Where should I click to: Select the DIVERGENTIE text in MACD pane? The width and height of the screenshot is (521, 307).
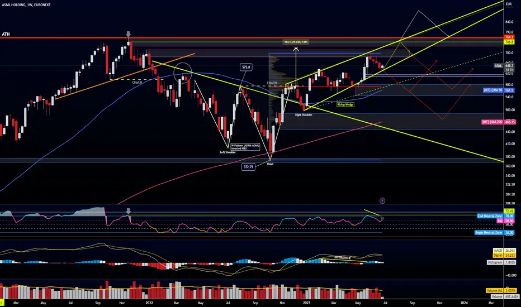point(342,257)
